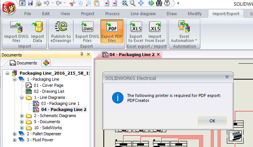This screenshot has height=147, width=253.
Task: Switch to the colored components panel tab
Action: point(46,63)
